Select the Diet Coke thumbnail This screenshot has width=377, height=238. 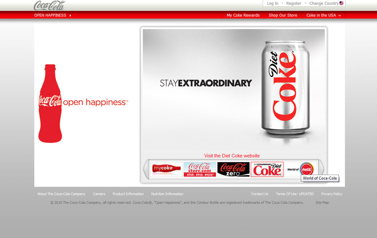tap(267, 170)
